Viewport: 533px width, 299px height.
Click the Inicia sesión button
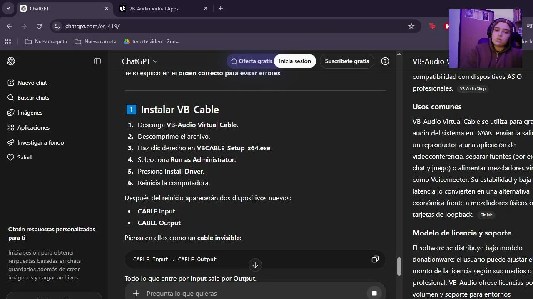[295, 61]
